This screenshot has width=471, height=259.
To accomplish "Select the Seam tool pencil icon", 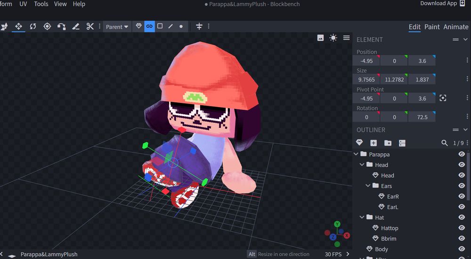I will (76, 26).
